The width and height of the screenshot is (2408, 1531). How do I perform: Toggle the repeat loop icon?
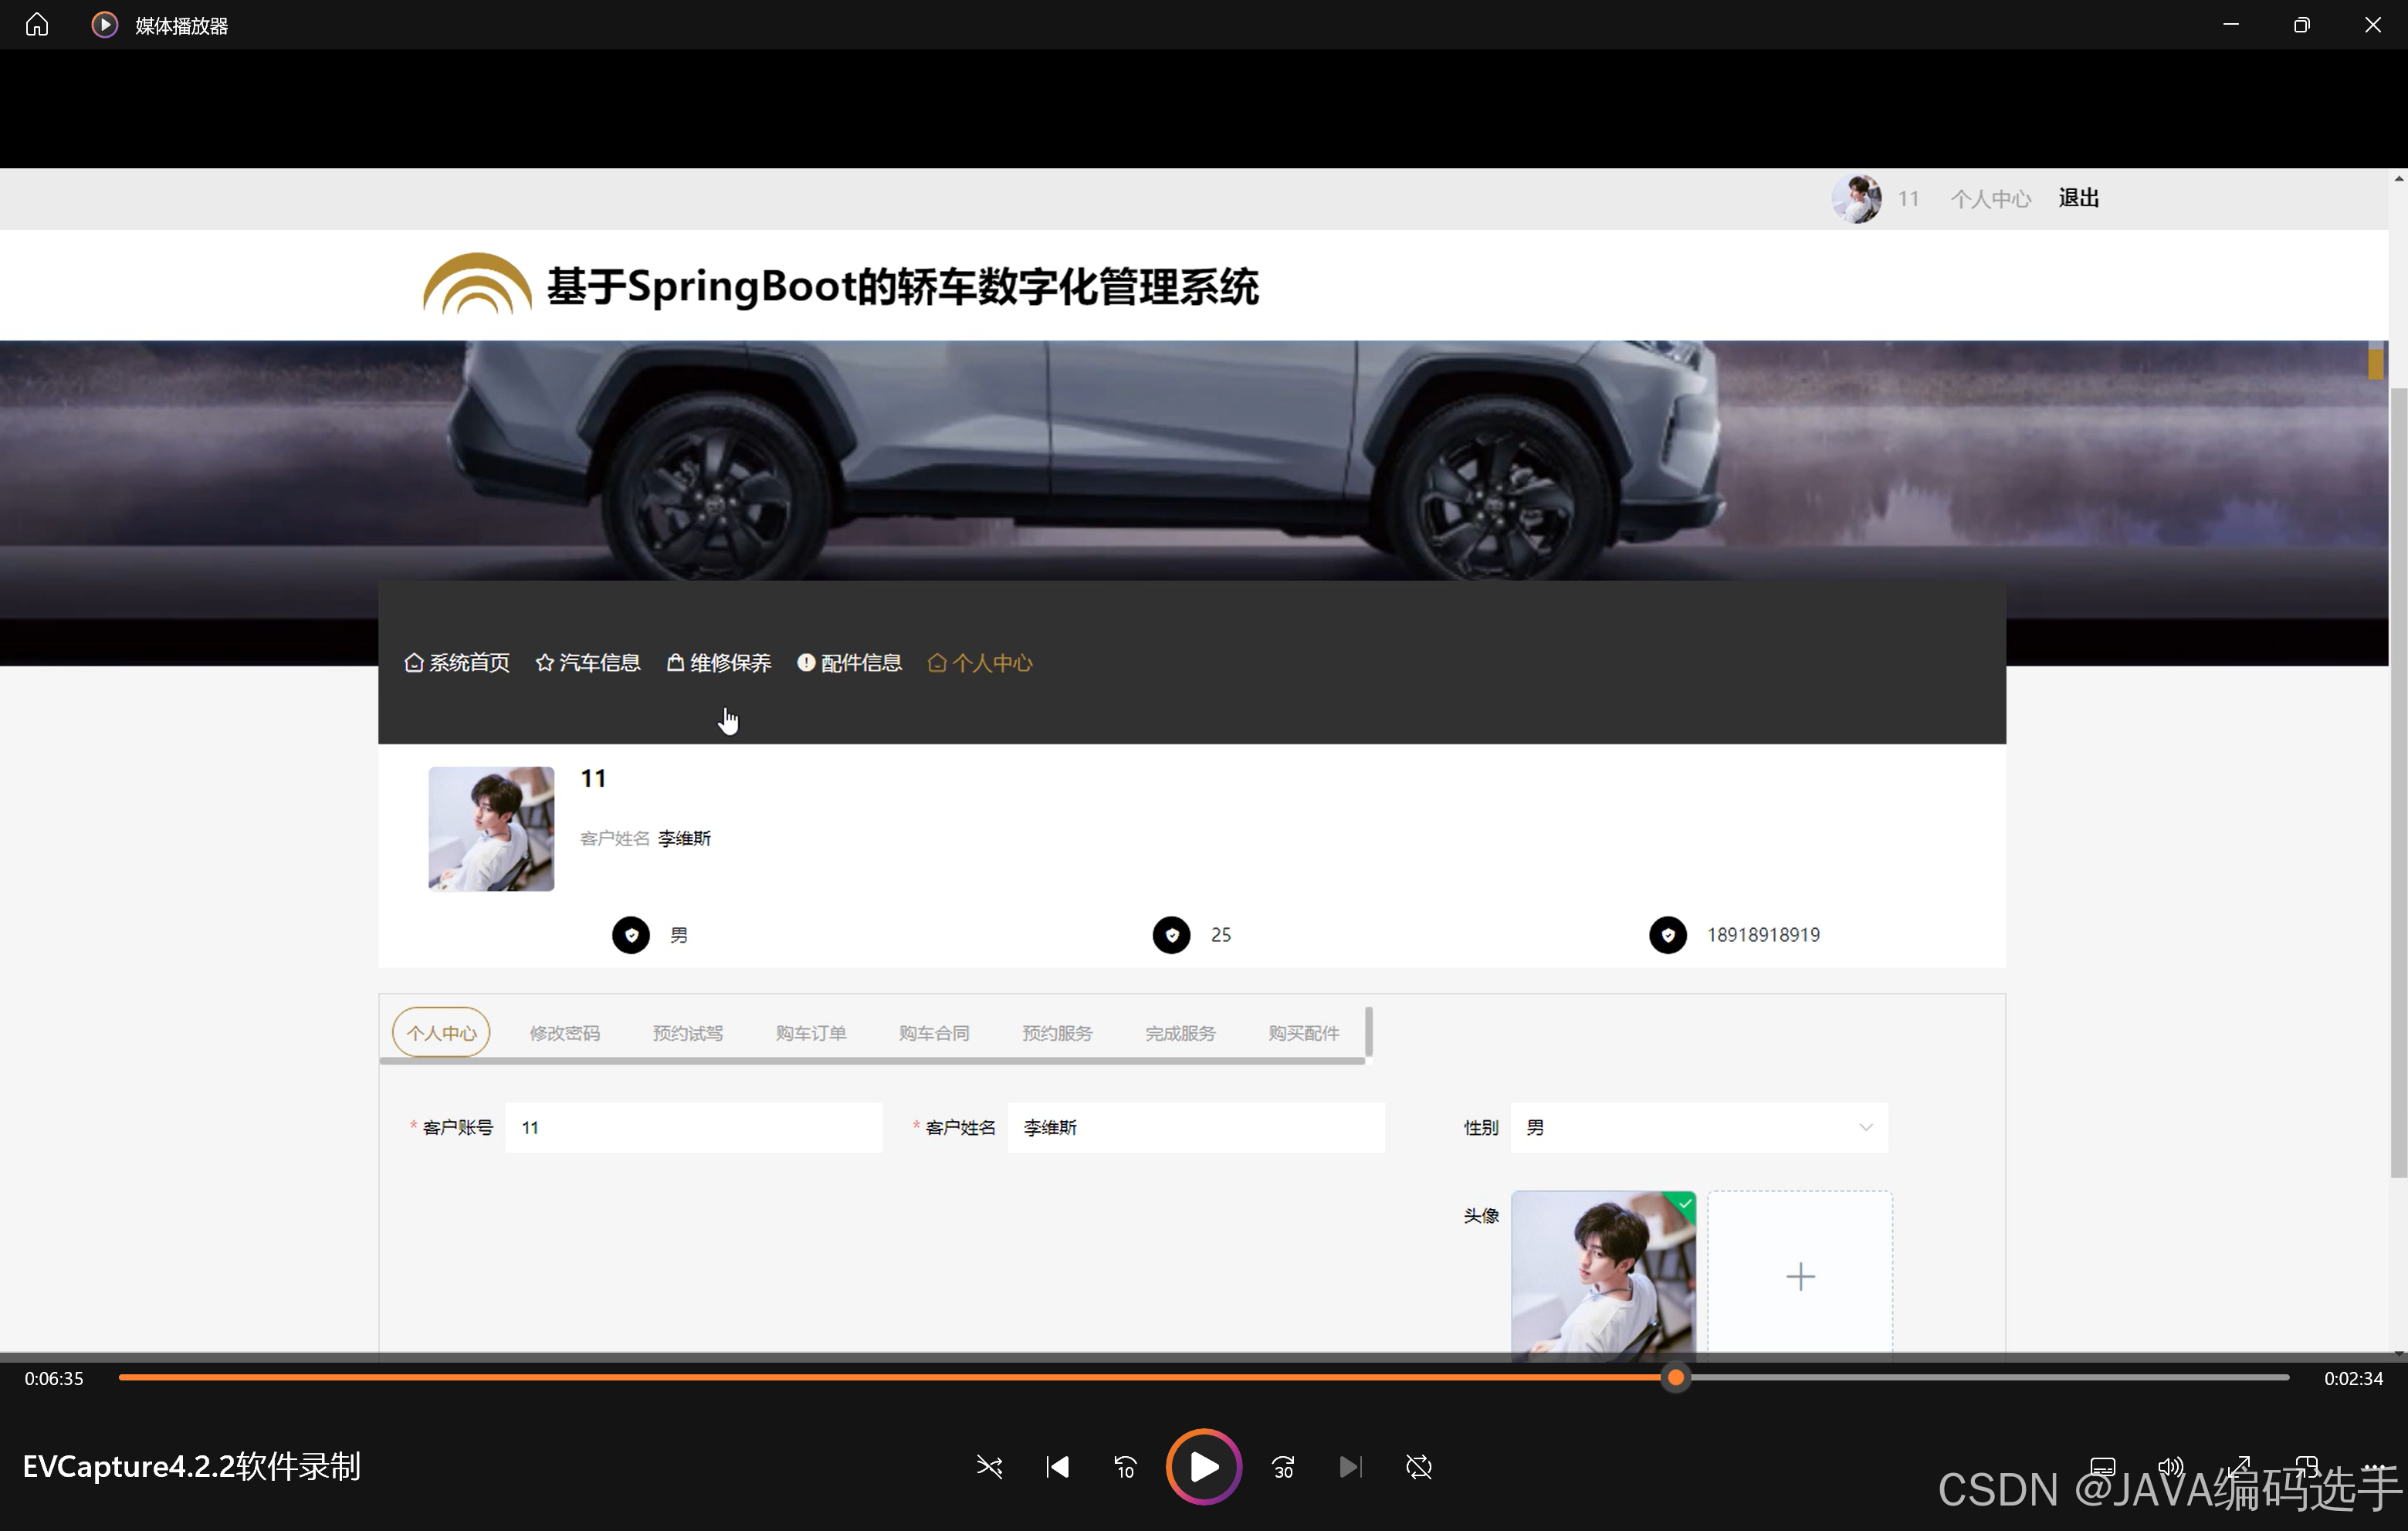pyautogui.click(x=1418, y=1467)
